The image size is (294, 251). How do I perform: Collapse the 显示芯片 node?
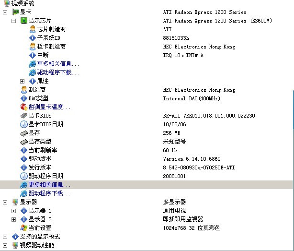(14, 21)
